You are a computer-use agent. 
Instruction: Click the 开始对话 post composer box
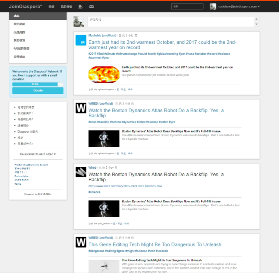point(170,21)
